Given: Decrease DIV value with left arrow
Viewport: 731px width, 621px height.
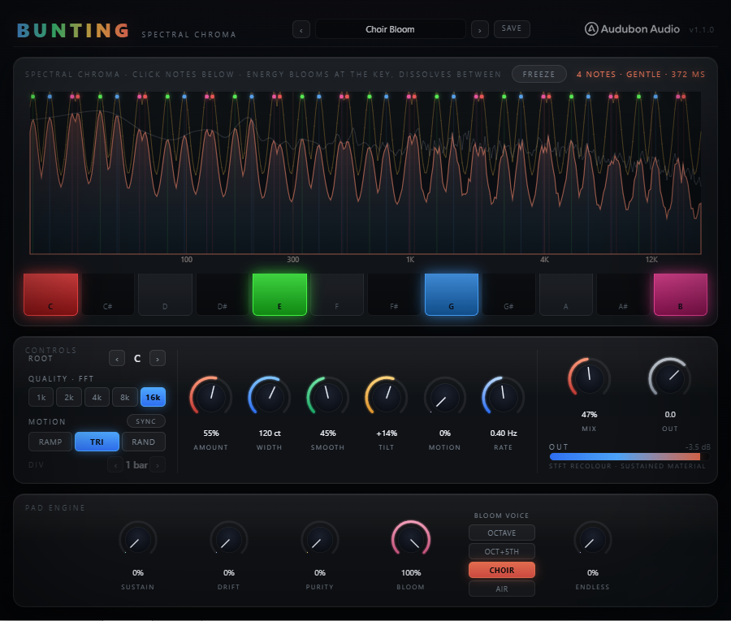Looking at the screenshot, I should pyautogui.click(x=115, y=465).
